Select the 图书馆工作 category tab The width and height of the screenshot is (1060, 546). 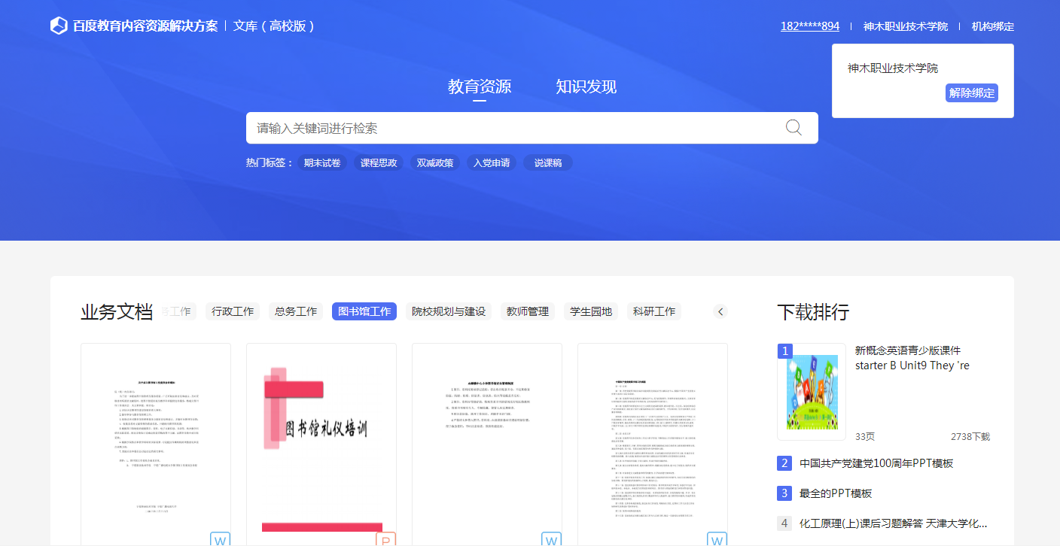point(364,311)
